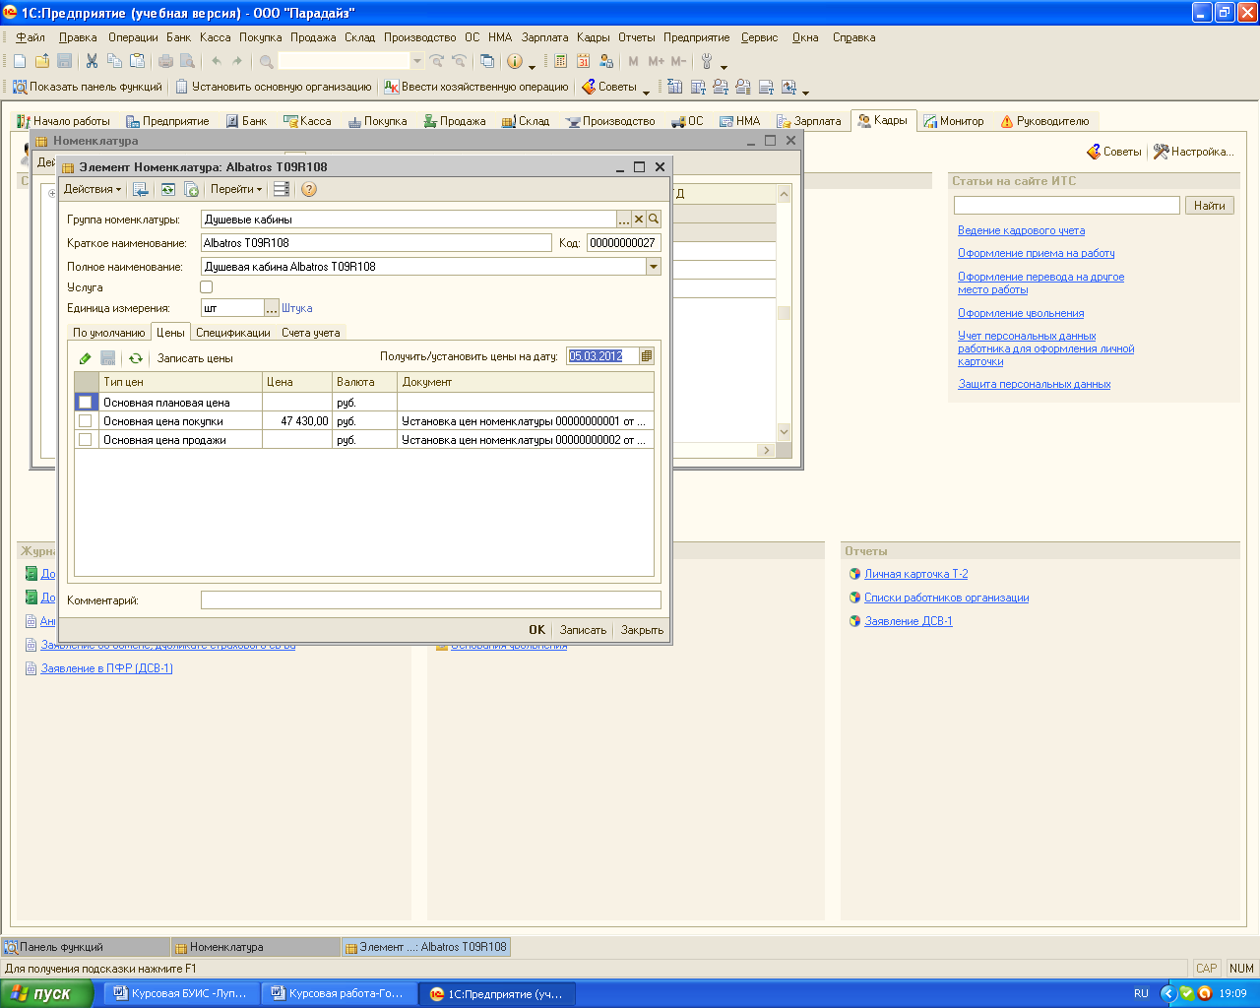Click the help question mark icon in dialog
This screenshot has width=1260, height=1008.
tap(309, 190)
